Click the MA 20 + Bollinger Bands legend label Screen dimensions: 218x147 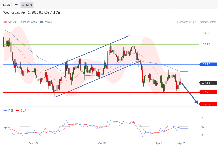click(x=23, y=22)
